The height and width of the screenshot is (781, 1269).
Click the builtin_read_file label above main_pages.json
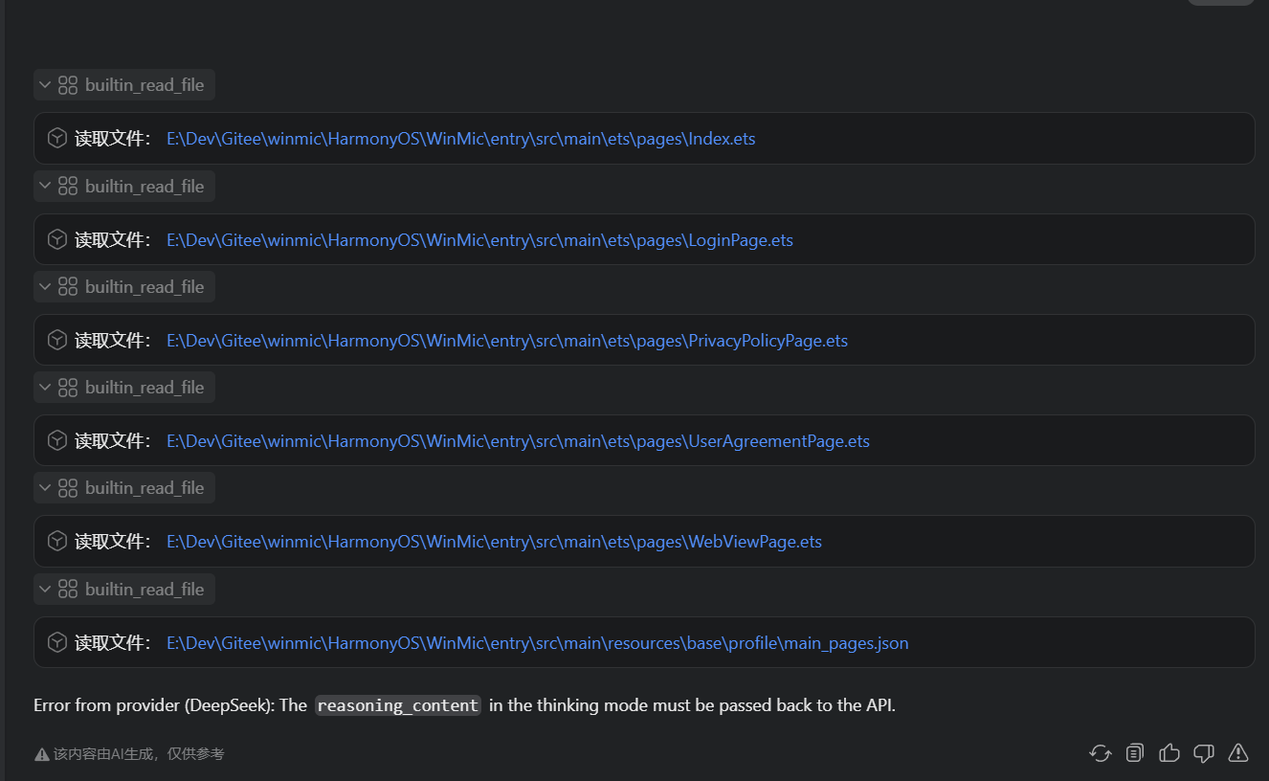click(145, 589)
